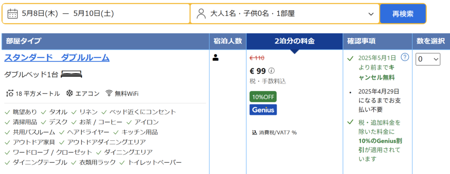Viewport: 450px width, 174px height.
Task: Click the blue Genius badge
Action: click(x=263, y=110)
